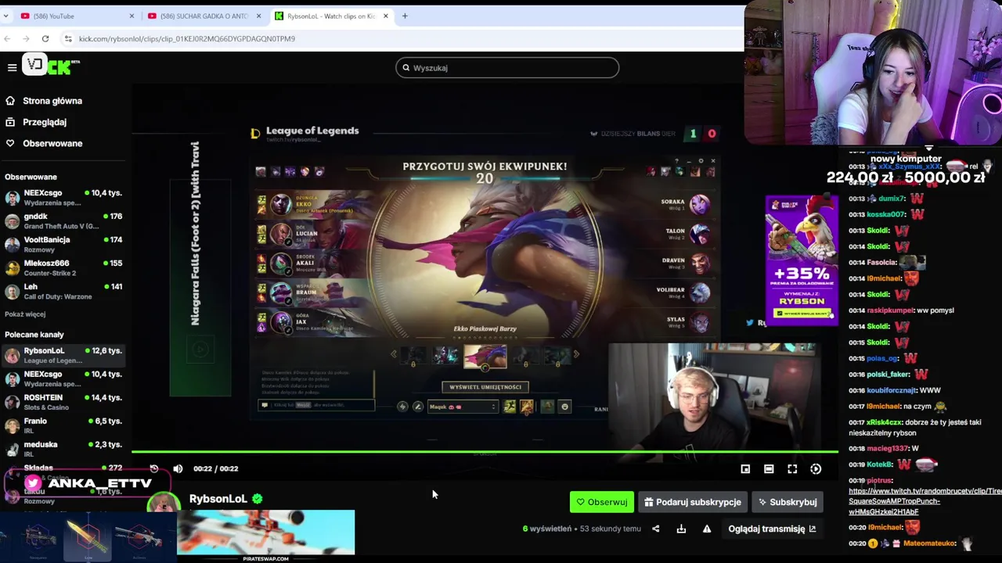Open recommended channel ROSHTEIN

point(63,402)
